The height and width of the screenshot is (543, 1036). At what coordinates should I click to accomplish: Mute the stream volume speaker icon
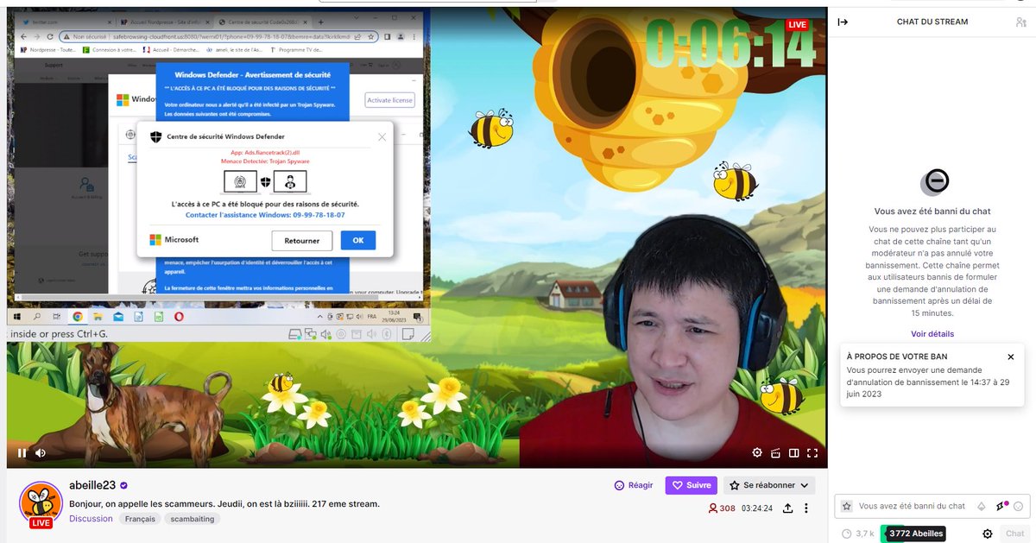coord(41,452)
